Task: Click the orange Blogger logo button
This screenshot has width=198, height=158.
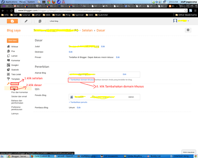Action: tap(12, 21)
